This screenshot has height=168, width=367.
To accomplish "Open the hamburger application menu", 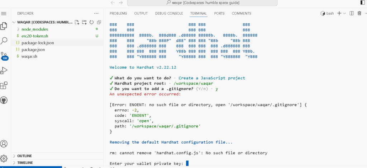I will (4, 14).
